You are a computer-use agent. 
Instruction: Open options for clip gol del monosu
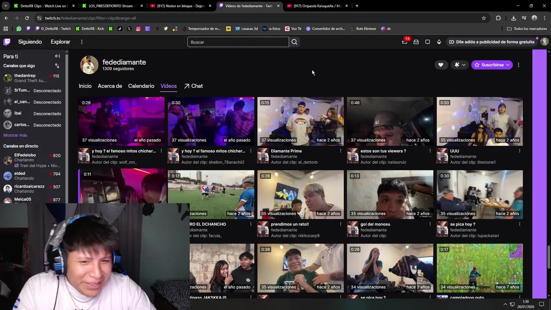pyautogui.click(x=430, y=224)
